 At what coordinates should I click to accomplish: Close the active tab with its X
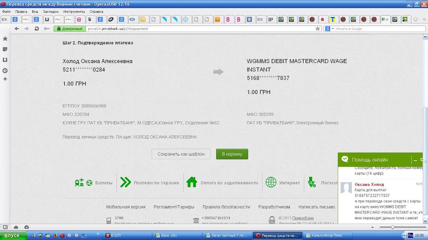[x=387, y=19]
